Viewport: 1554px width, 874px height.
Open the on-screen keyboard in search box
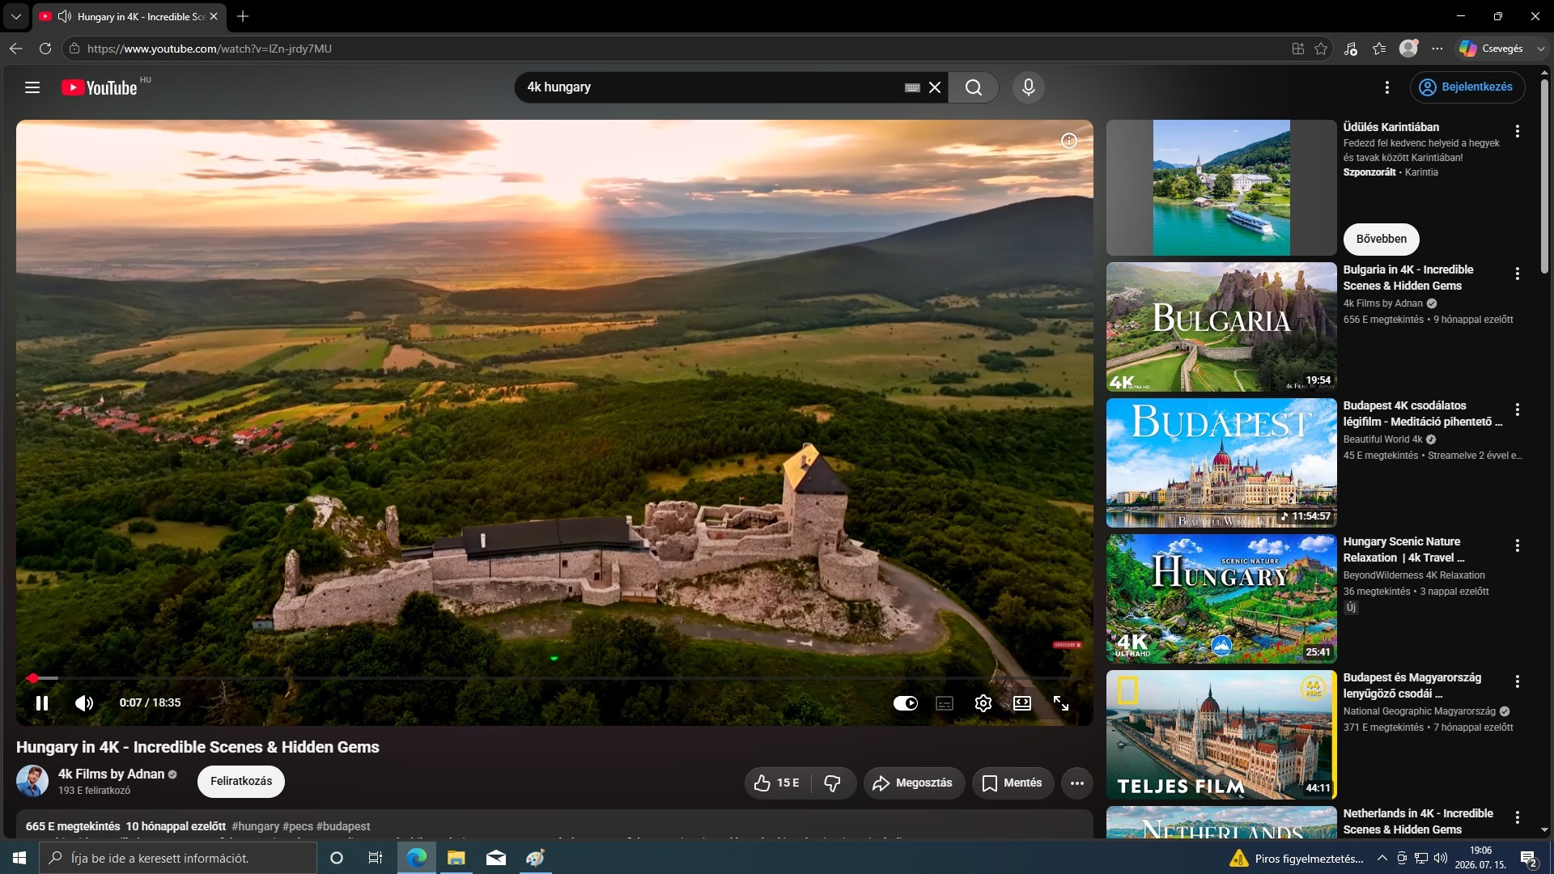[x=912, y=87]
